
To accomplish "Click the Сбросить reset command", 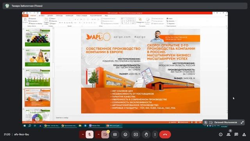I will click(x=53, y=21).
